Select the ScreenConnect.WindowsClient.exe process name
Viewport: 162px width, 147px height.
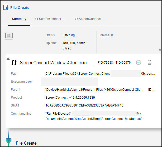pos(53,63)
